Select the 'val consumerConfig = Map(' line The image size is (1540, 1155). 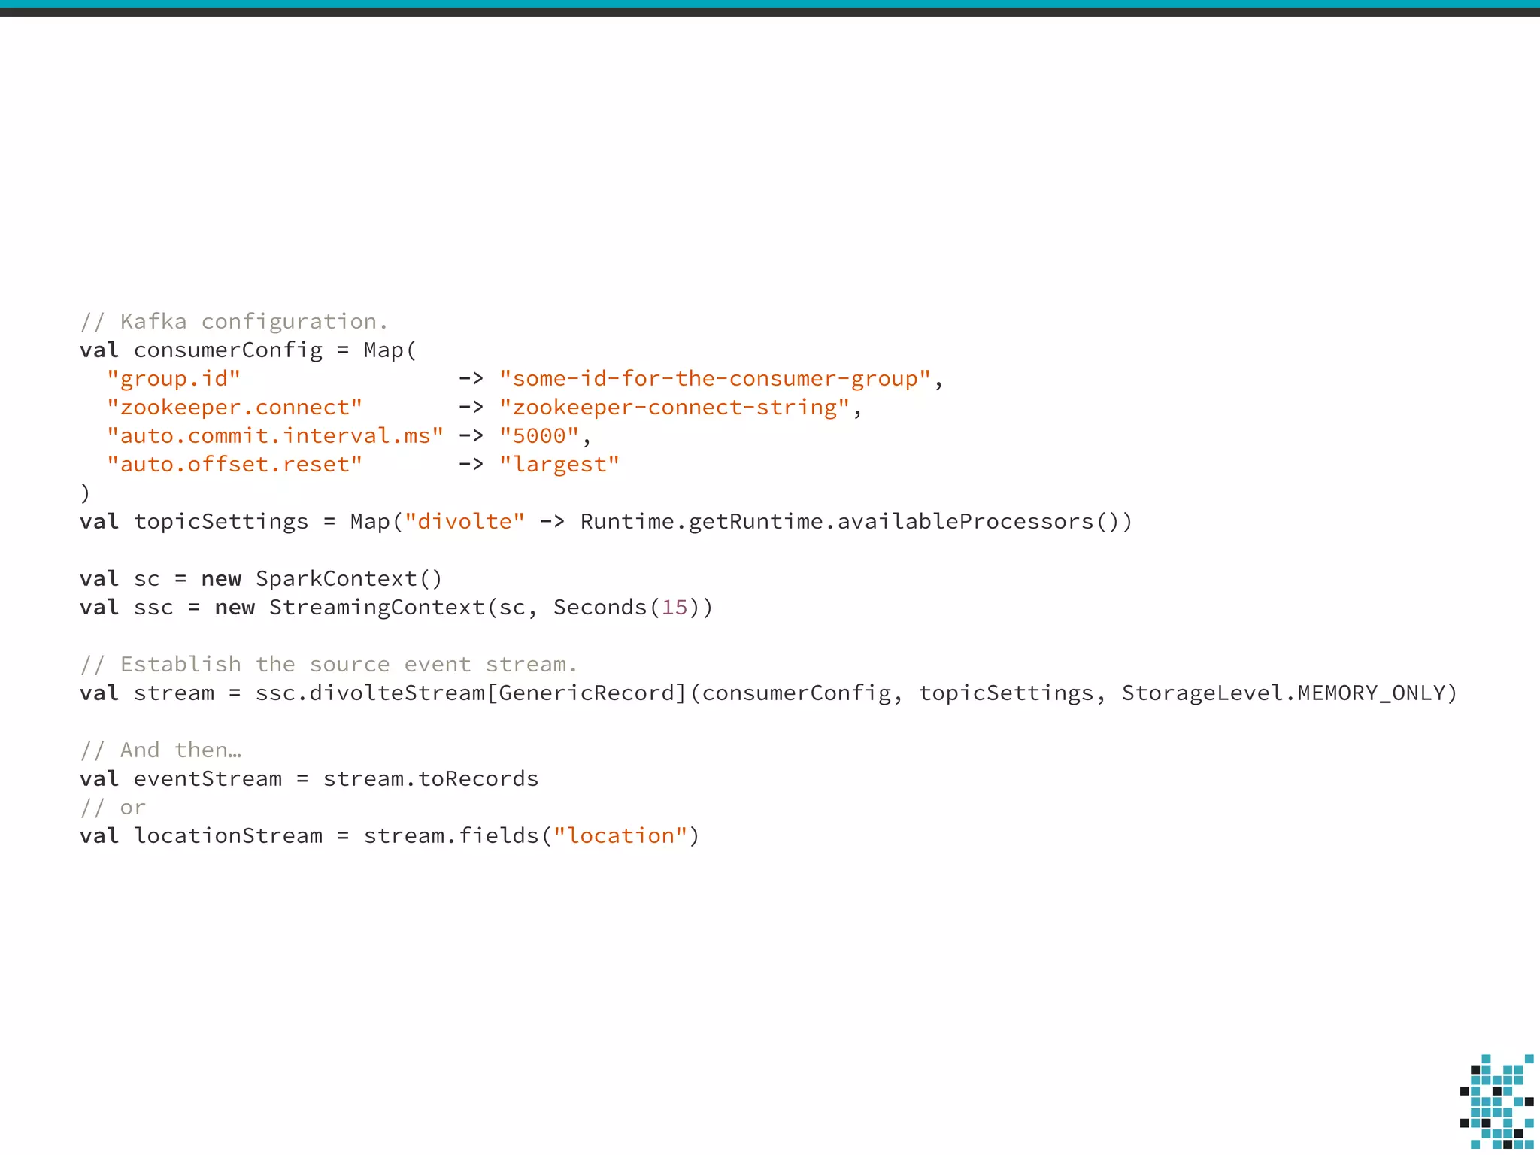tap(248, 350)
